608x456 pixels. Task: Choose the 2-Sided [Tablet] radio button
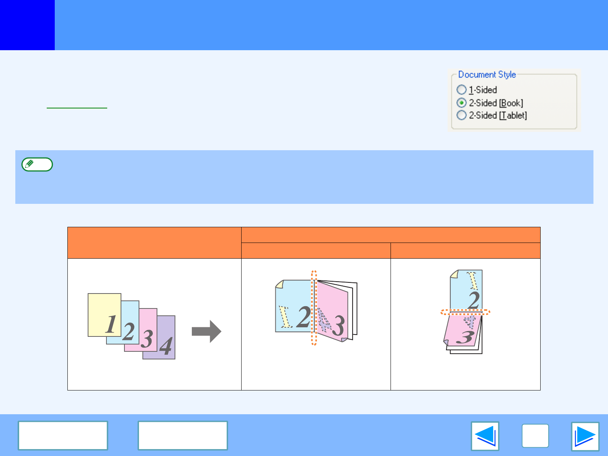pyautogui.click(x=462, y=115)
